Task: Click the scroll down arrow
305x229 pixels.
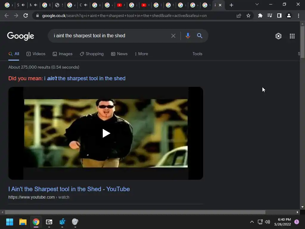Action: pos(302,207)
